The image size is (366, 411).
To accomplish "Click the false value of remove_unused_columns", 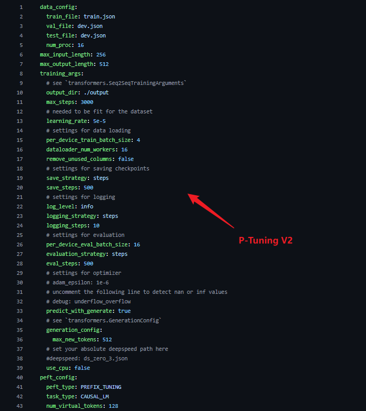I will tap(126, 159).
